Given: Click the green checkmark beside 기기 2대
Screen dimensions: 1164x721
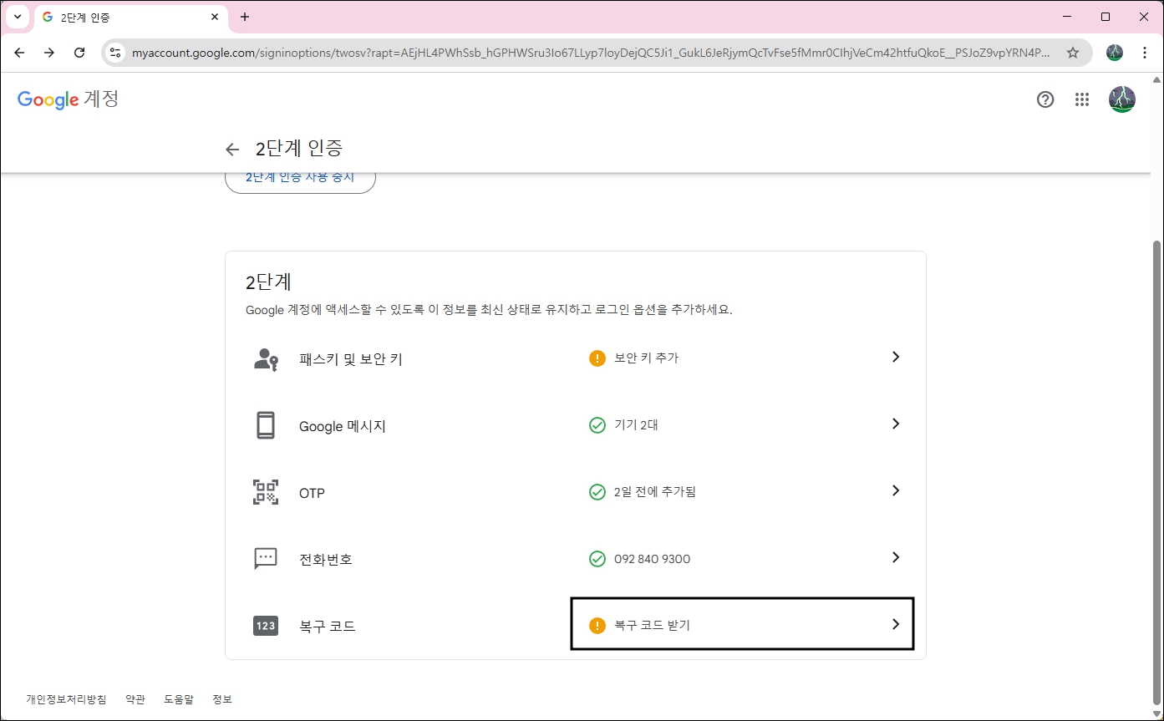Looking at the screenshot, I should 597,424.
